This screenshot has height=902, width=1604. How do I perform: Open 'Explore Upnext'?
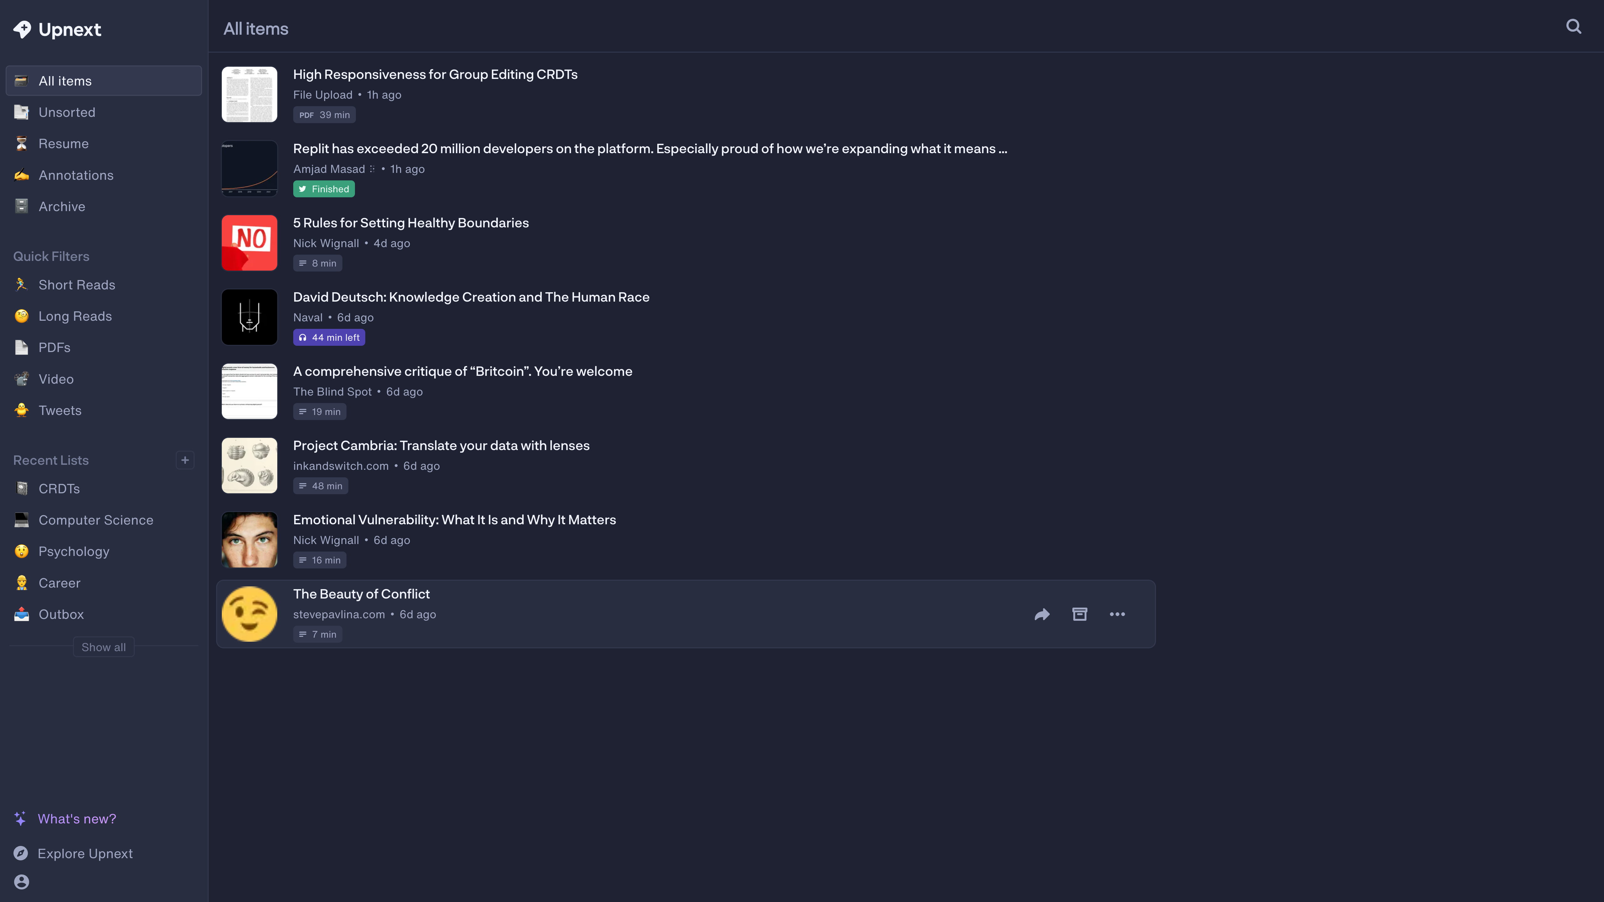85,853
